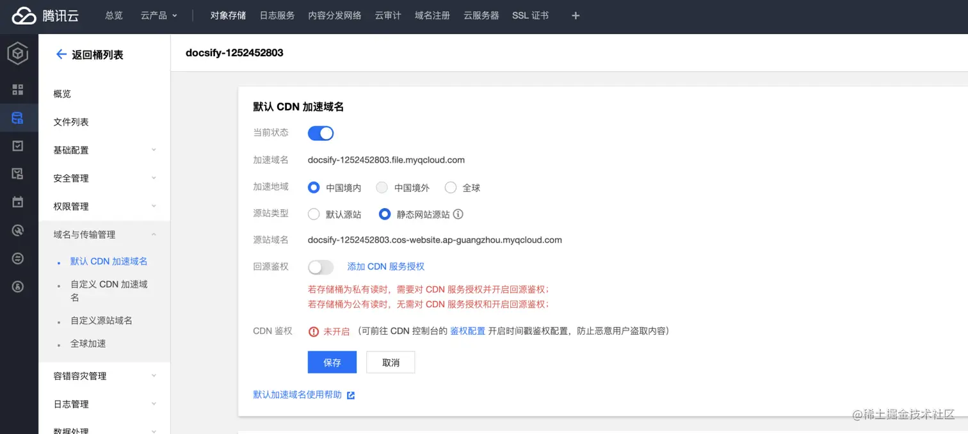
Task: Open the checkbox task icon in sidebar
Action: [x=18, y=146]
